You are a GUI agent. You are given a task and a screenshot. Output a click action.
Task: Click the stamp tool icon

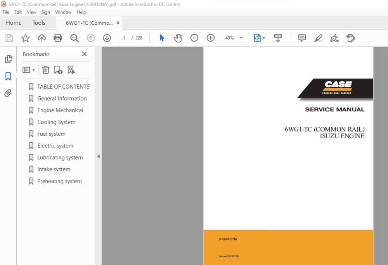tap(351, 38)
